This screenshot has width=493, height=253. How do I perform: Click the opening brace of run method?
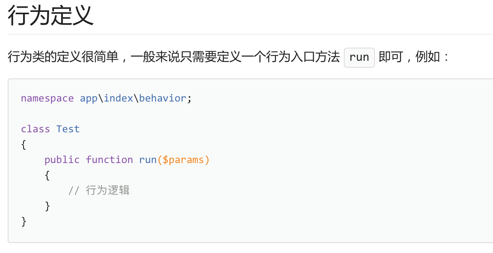pos(47,175)
